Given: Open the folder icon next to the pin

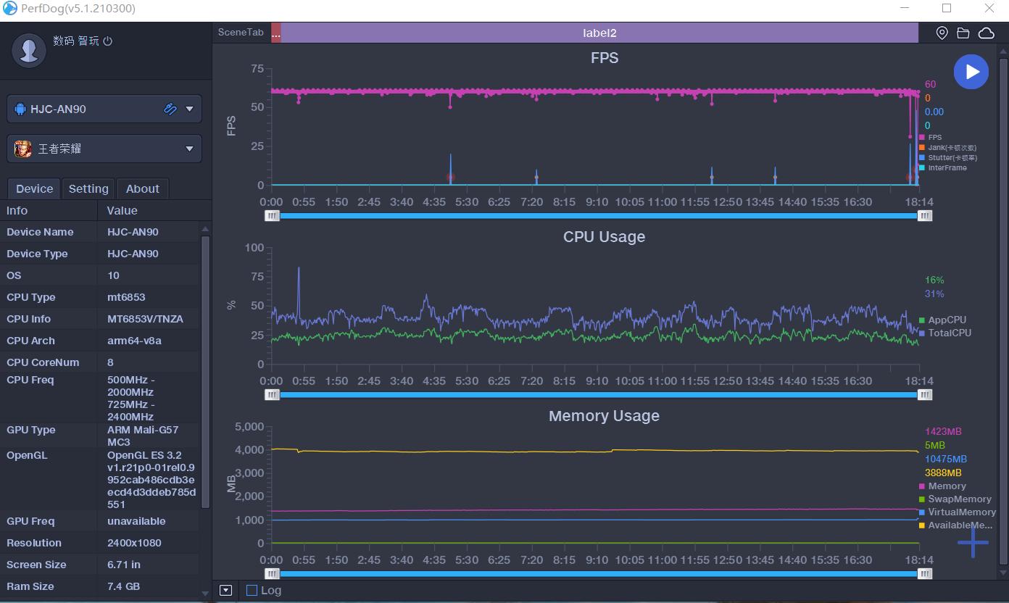Looking at the screenshot, I should 963,33.
